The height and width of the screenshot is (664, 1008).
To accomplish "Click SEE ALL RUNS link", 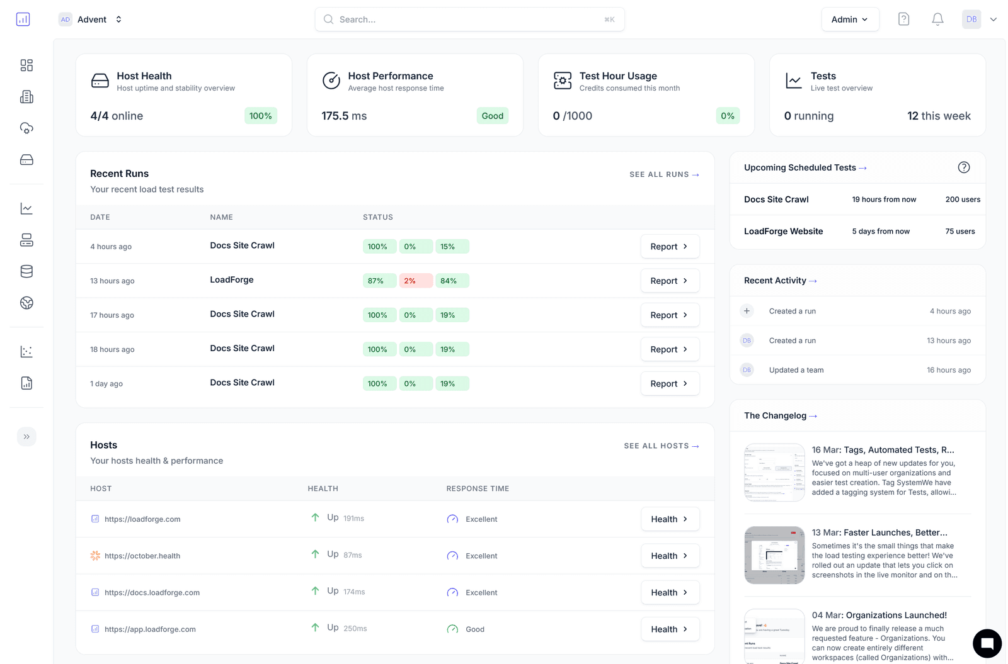I will pos(664,174).
